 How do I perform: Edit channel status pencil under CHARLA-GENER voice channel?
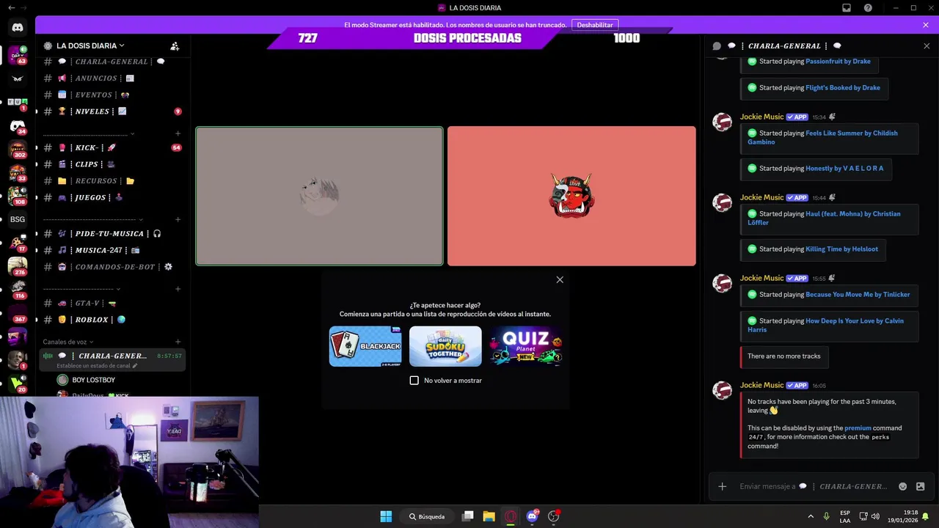click(x=135, y=365)
